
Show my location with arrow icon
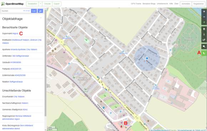(204, 22)
